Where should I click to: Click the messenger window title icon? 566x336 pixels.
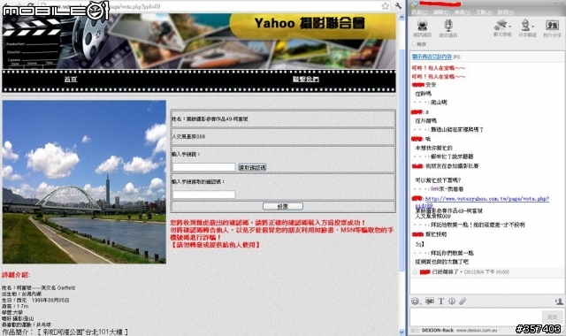pyautogui.click(x=414, y=4)
